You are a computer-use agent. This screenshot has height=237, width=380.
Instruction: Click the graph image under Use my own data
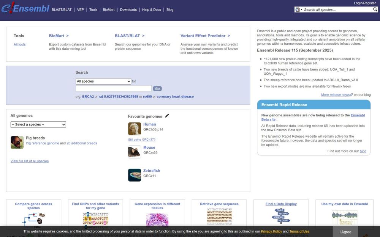344,217
